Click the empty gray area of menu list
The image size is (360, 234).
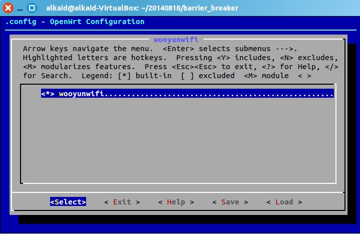click(178, 140)
